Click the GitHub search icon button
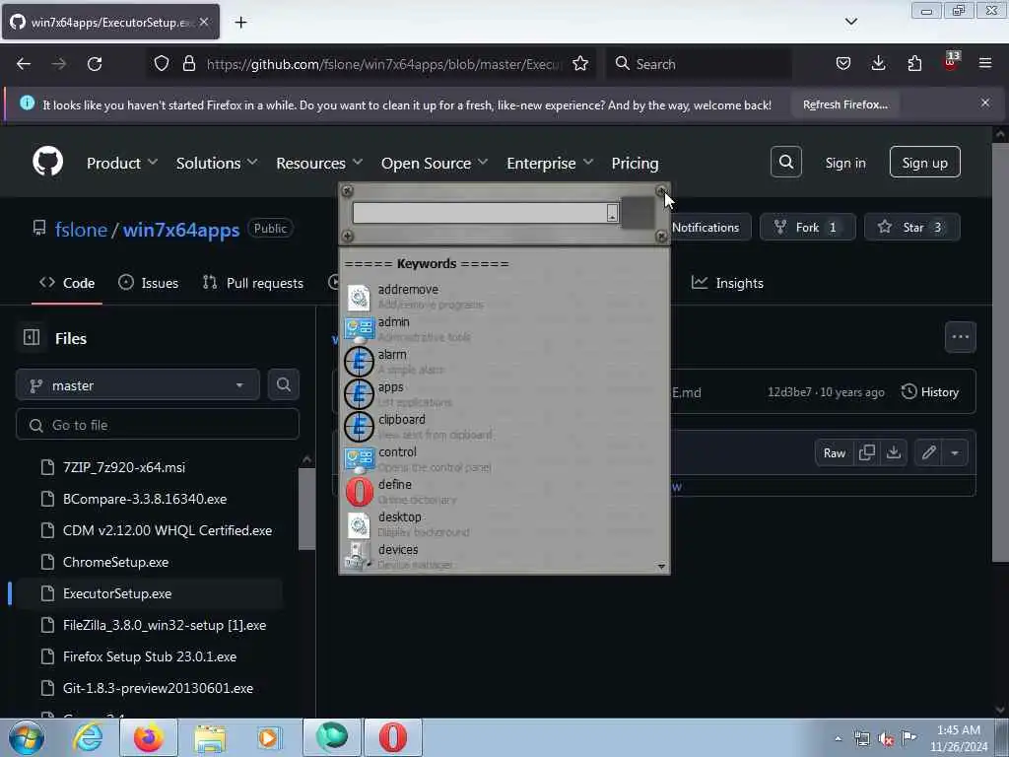The image size is (1009, 757). pyautogui.click(x=785, y=163)
